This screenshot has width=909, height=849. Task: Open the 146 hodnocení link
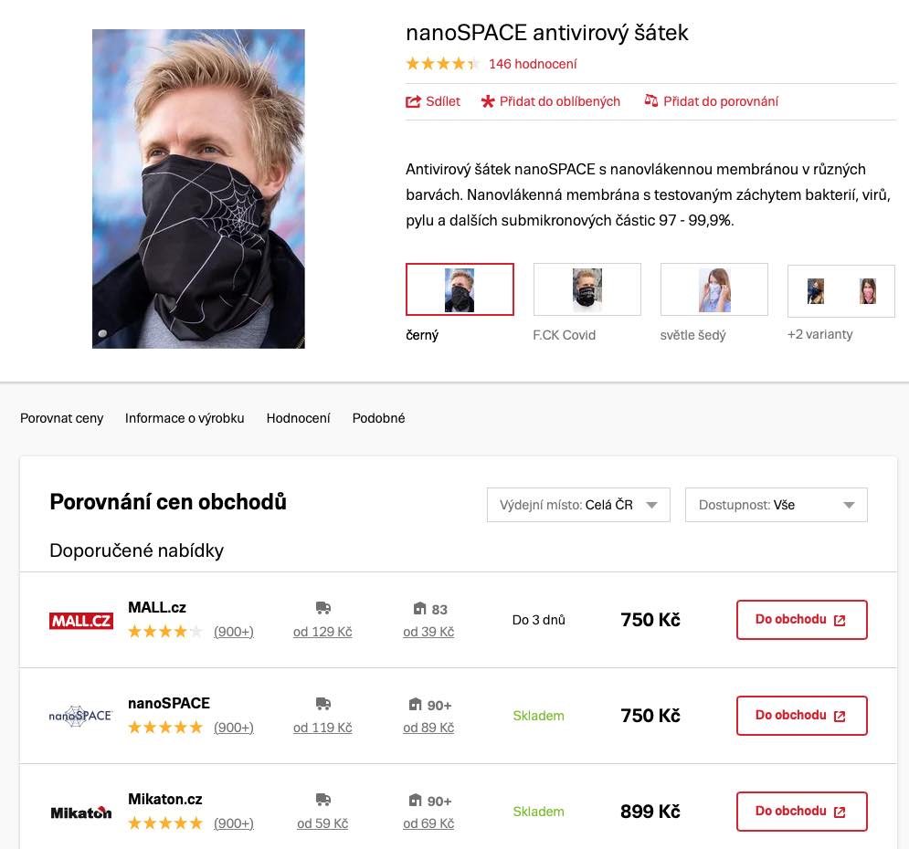pyautogui.click(x=533, y=64)
